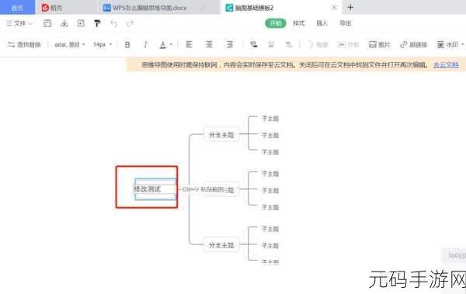Open the 稻壳 tab
Viewport: 466px width, 294px height.
52,8
